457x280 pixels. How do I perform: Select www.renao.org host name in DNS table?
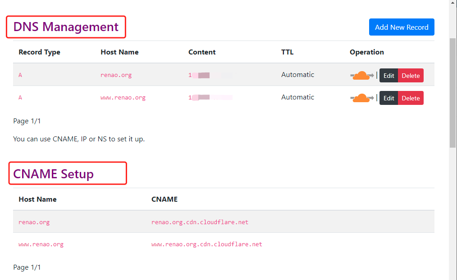pos(123,98)
